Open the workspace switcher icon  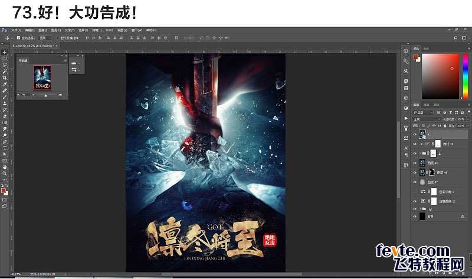click(x=464, y=38)
